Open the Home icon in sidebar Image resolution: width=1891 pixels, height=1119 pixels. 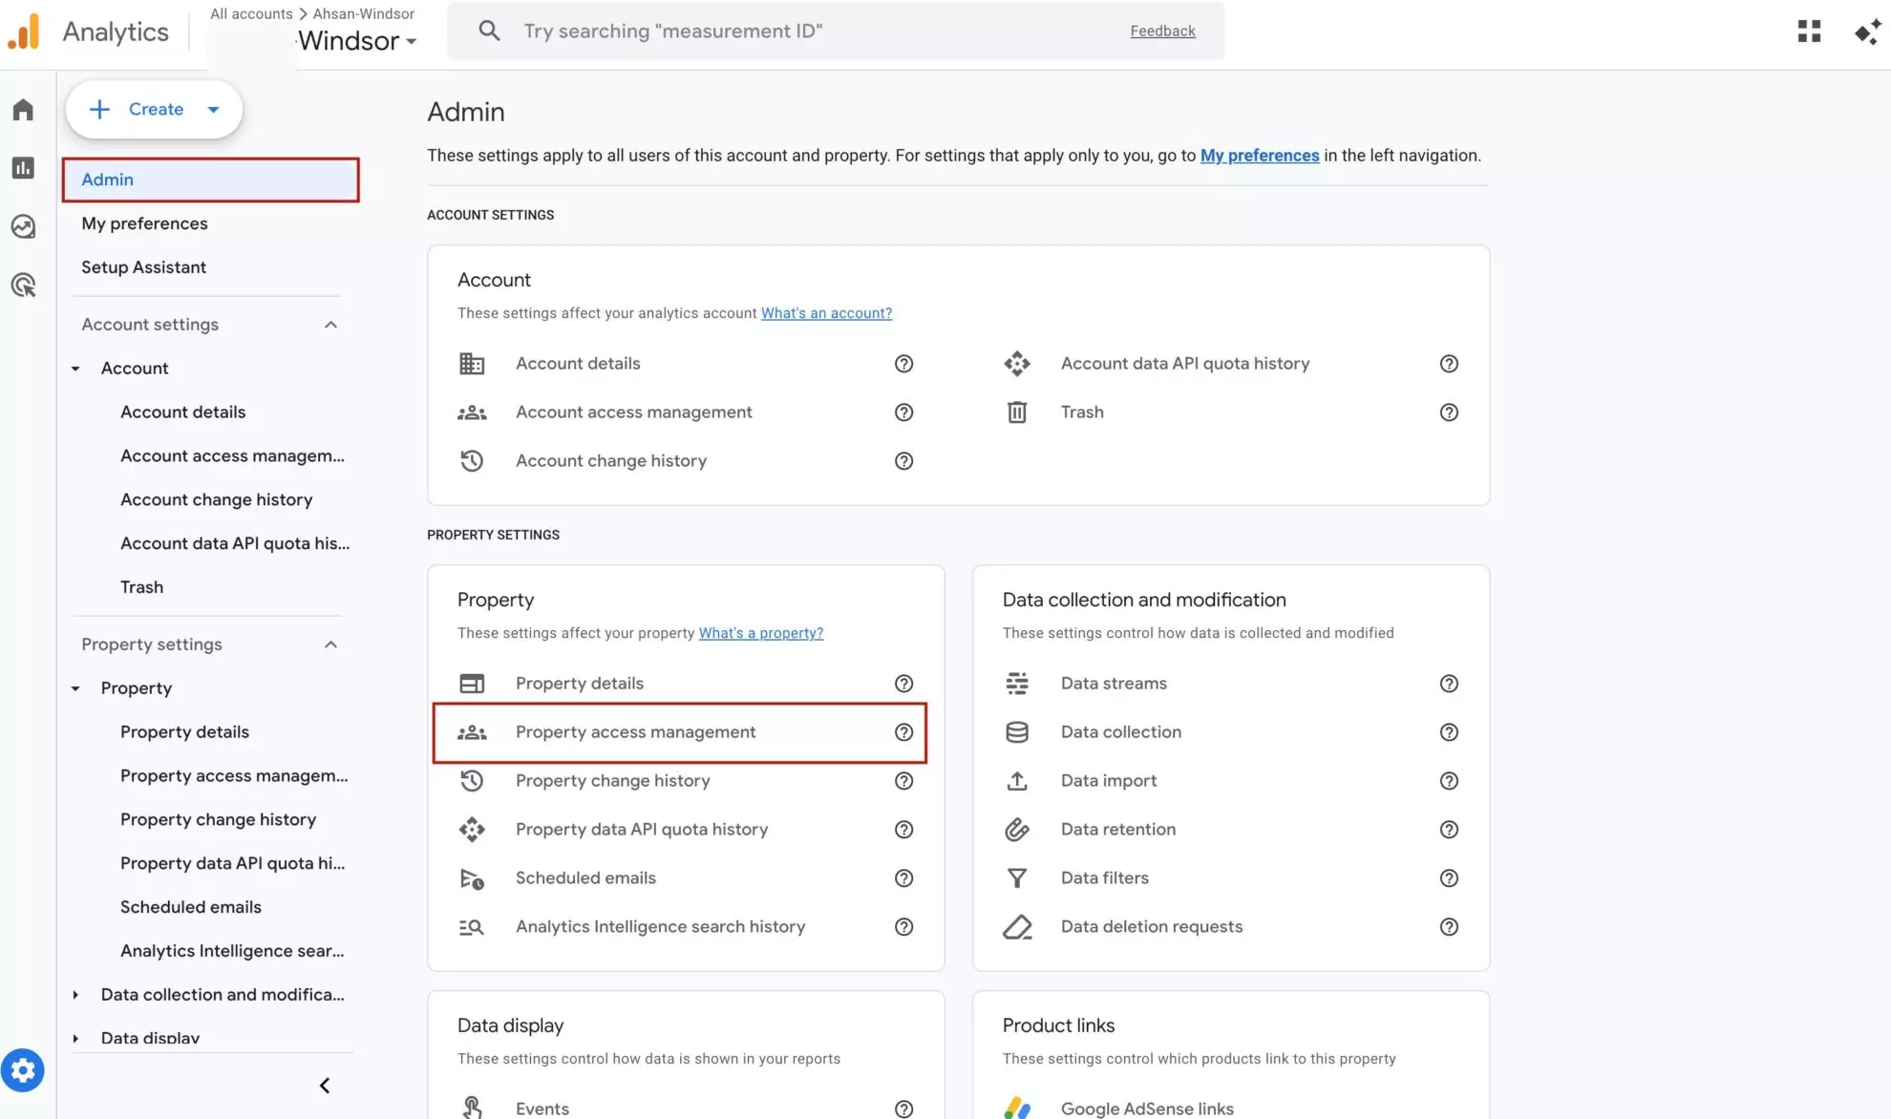[24, 109]
